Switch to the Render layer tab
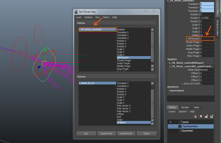The height and width of the screenshot is (143, 221). pos(185,107)
